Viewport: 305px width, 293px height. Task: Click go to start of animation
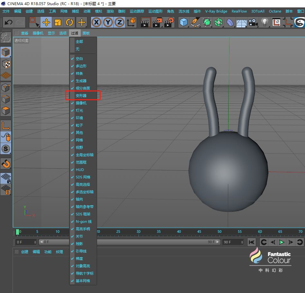tap(252, 242)
